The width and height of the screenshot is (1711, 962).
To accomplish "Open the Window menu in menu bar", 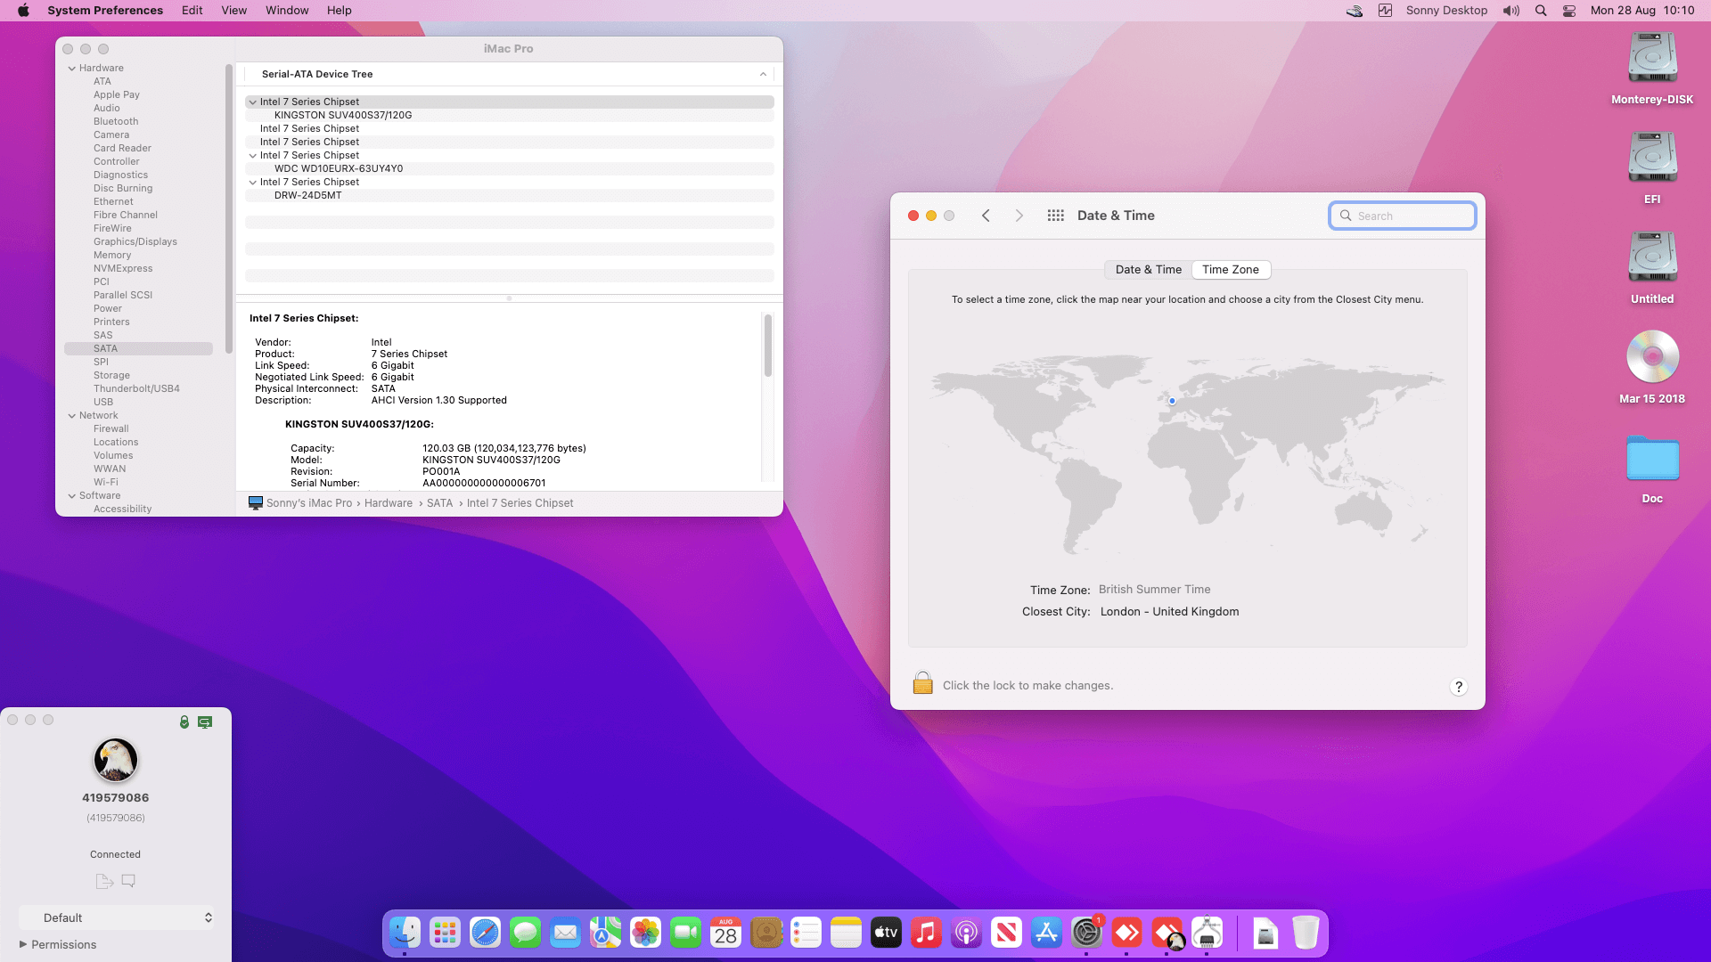I will (287, 11).
